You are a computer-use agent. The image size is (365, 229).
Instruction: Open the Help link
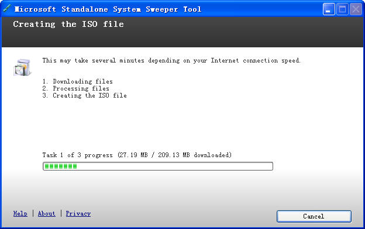coord(20,213)
